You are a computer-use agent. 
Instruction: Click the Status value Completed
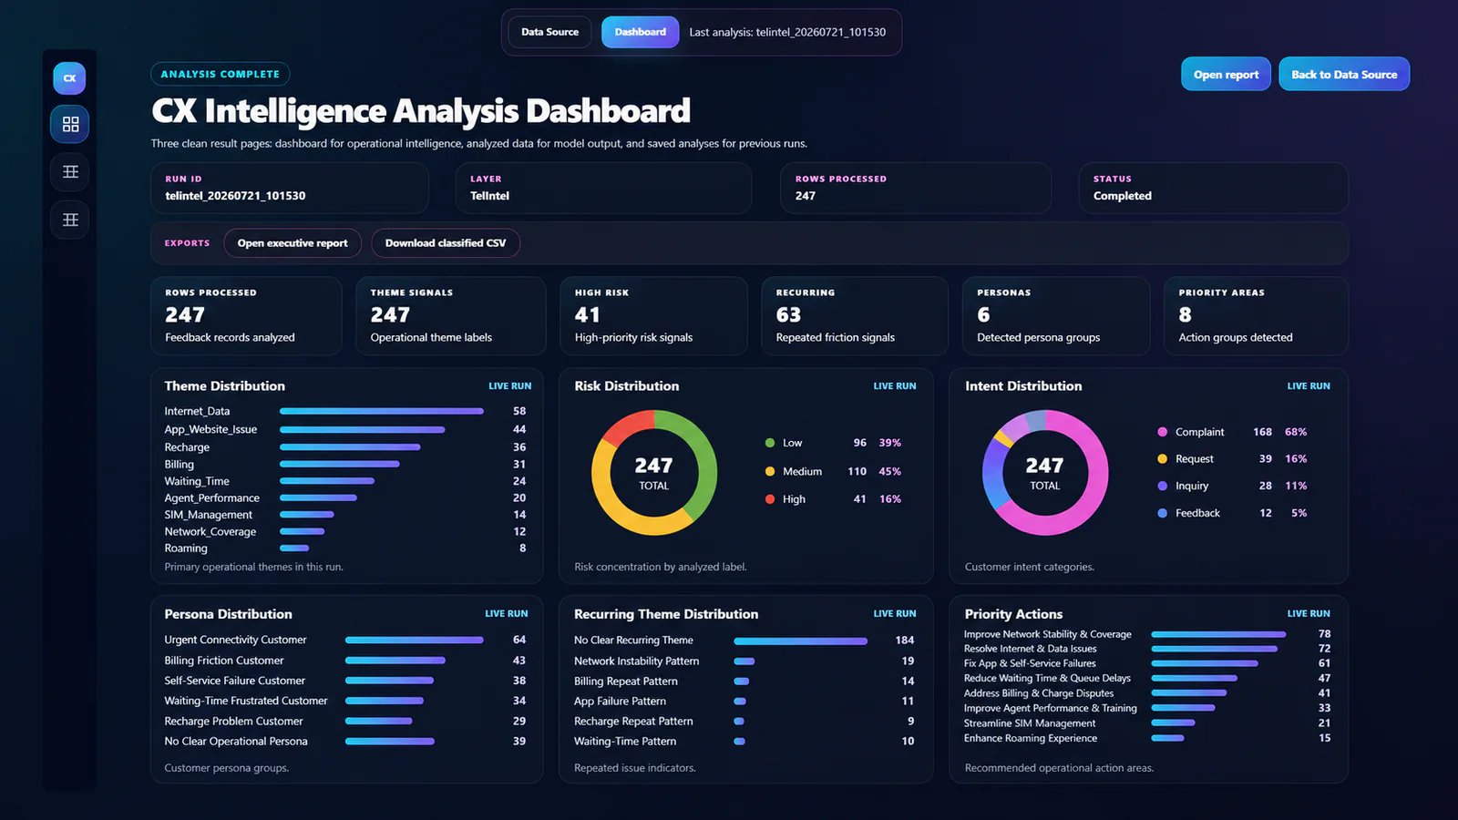(1123, 196)
